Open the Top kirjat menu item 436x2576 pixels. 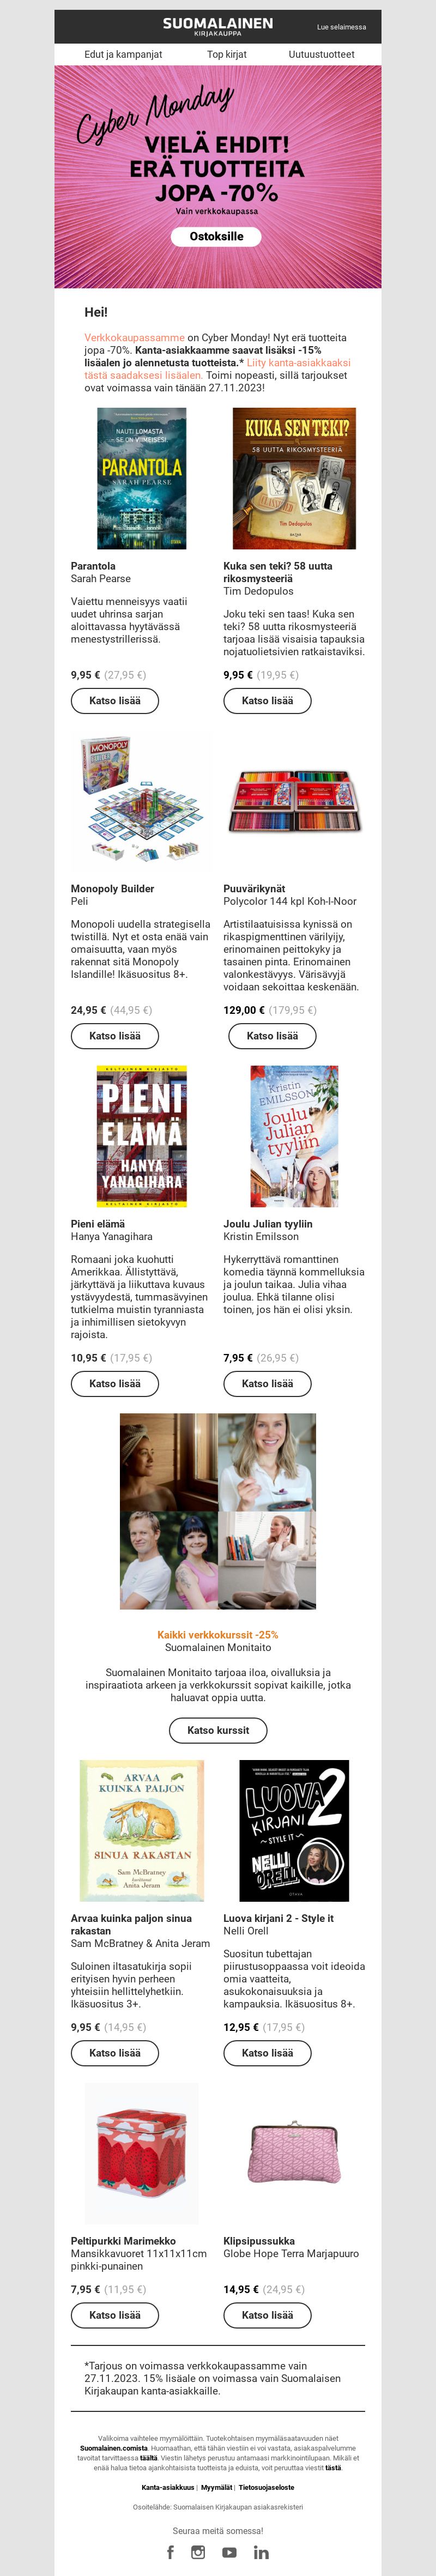coord(227,54)
